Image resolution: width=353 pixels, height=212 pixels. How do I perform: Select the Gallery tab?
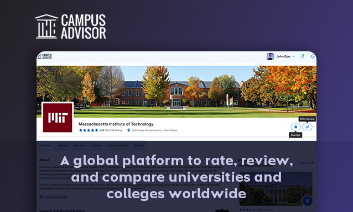[139, 146]
